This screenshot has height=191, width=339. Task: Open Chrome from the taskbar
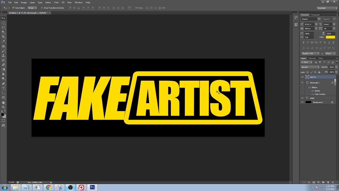pyautogui.click(x=48, y=188)
